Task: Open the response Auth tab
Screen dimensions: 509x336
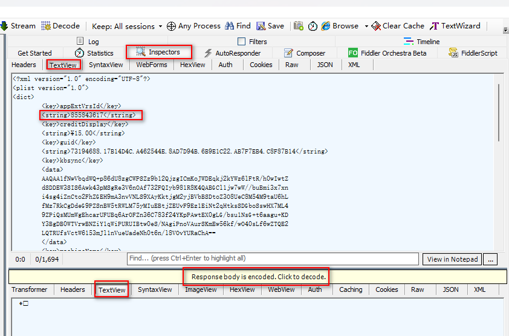Action: point(315,289)
